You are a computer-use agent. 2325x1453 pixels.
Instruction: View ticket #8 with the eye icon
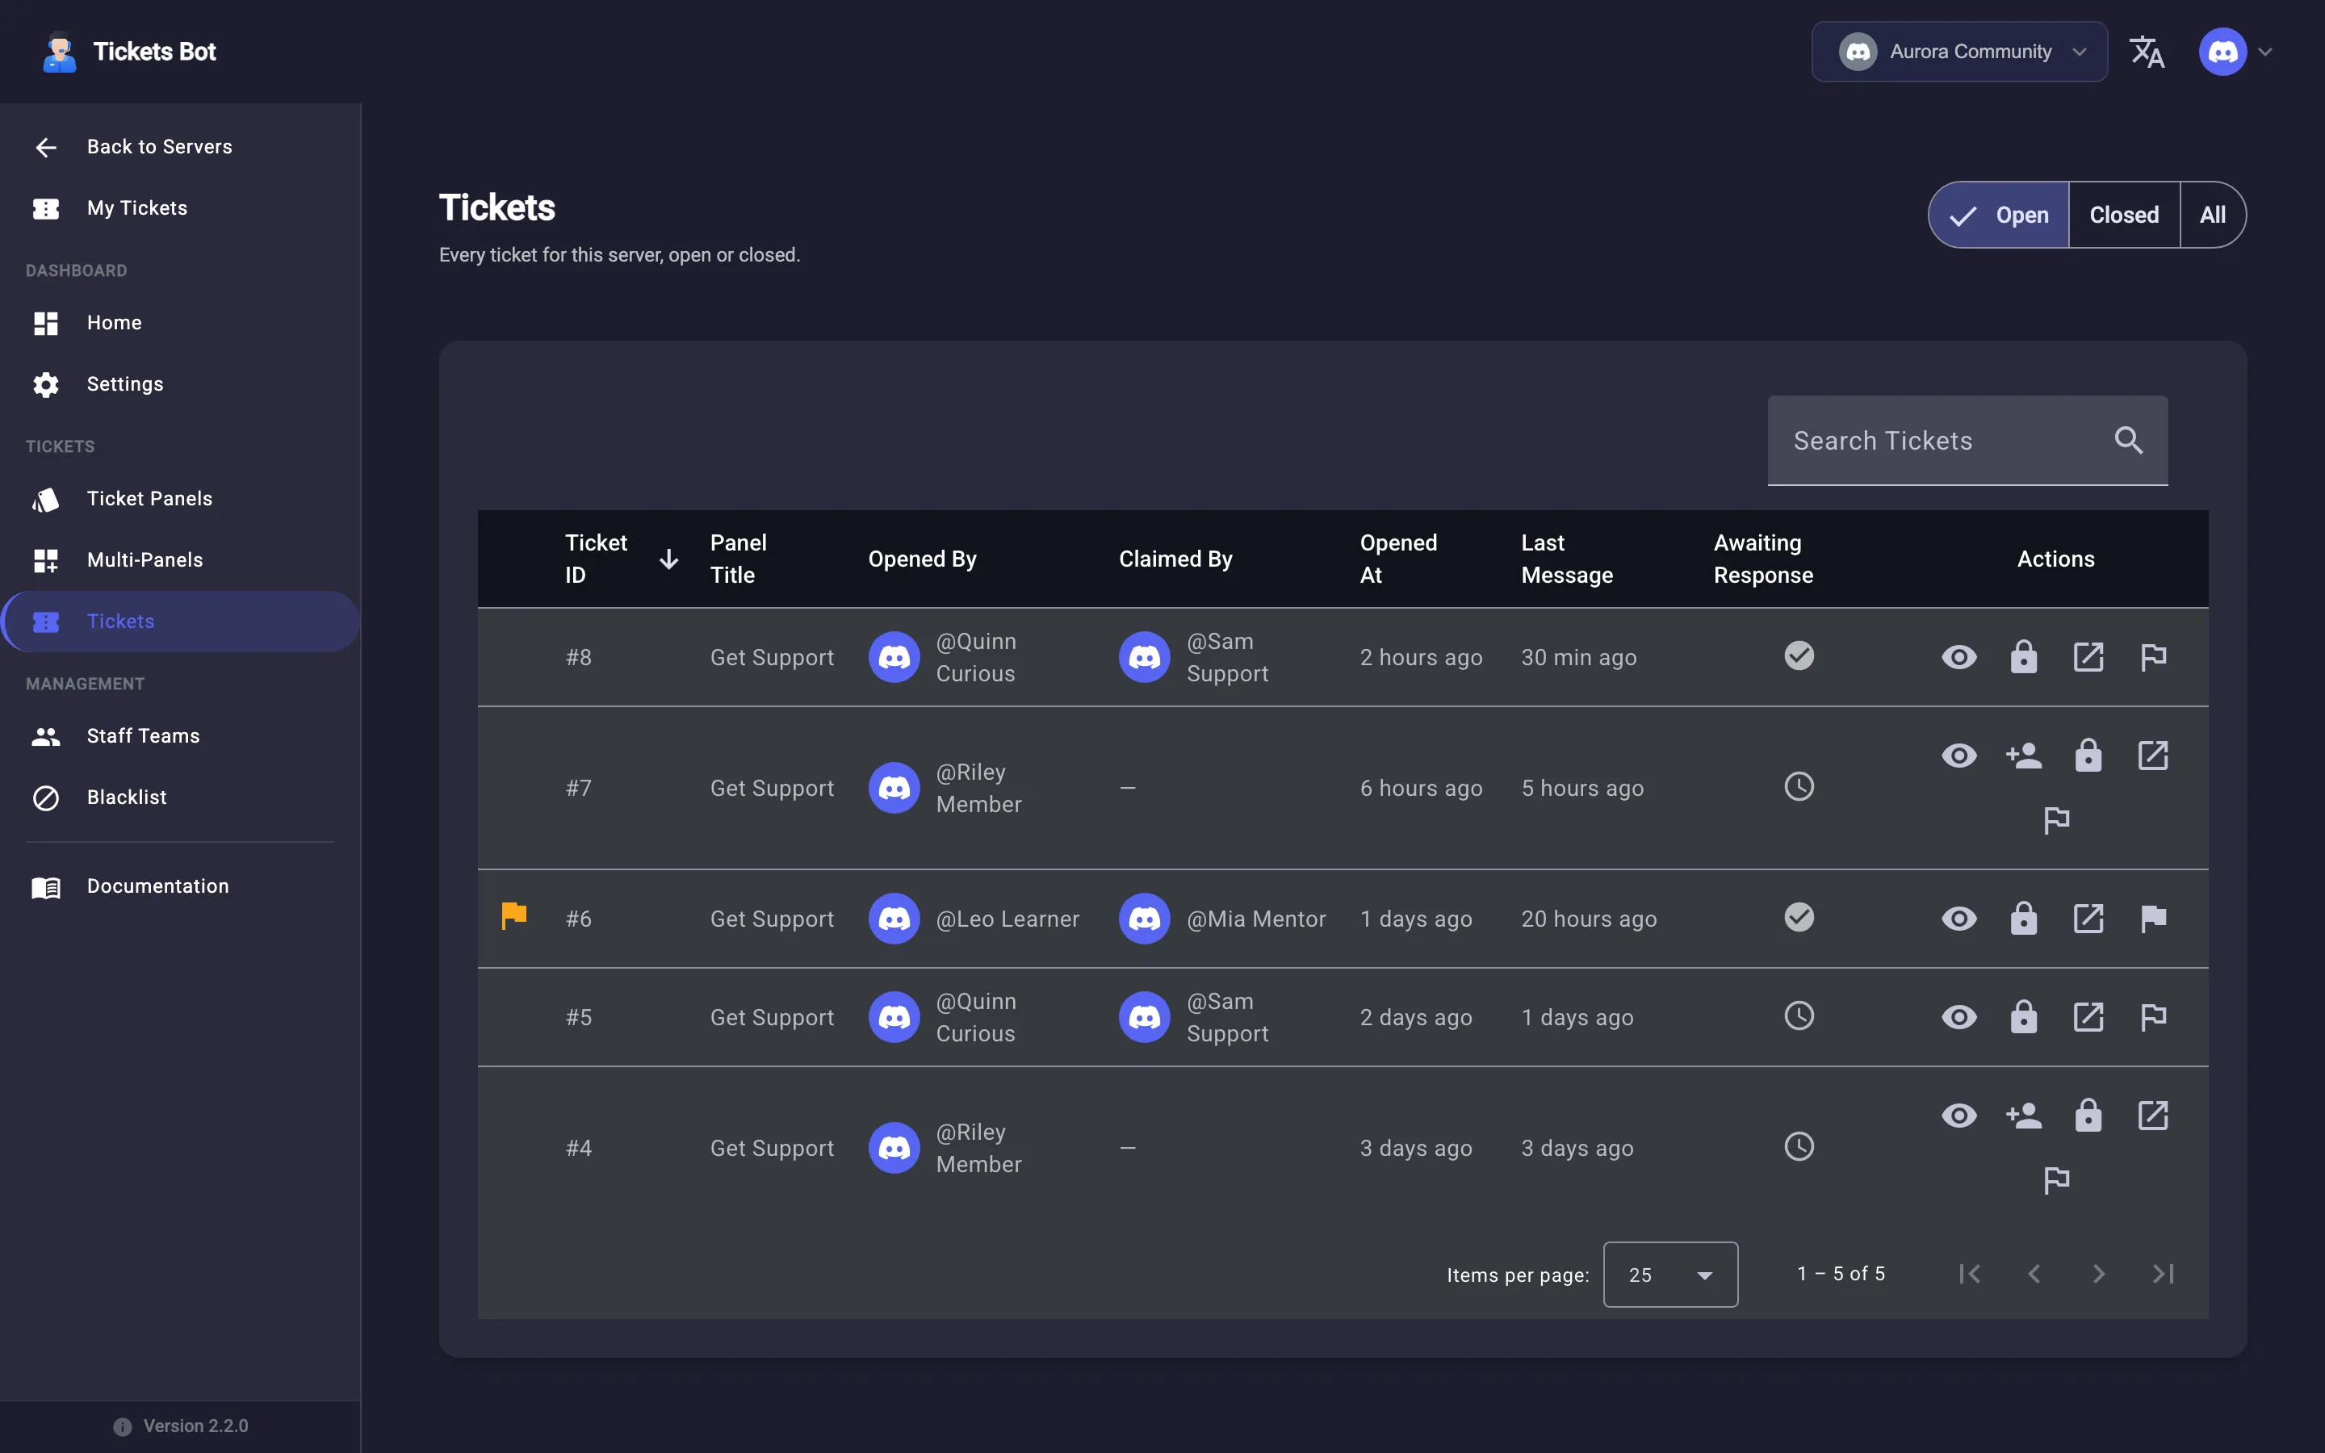1959,657
